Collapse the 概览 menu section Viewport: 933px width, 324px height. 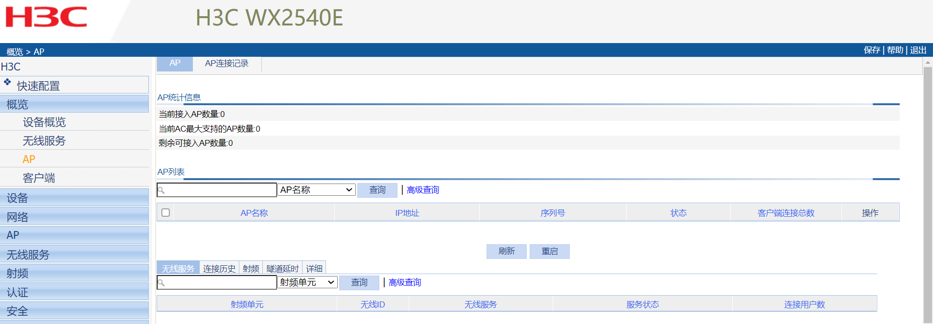[74, 104]
